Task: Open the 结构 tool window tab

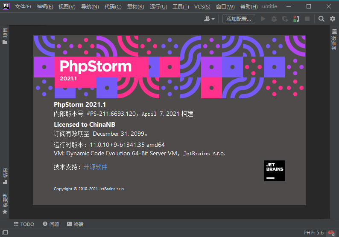Action: [x=5, y=176]
